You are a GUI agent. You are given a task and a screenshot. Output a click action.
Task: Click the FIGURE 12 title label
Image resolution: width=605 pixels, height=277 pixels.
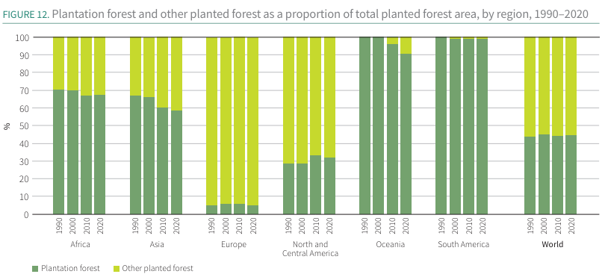coord(26,15)
